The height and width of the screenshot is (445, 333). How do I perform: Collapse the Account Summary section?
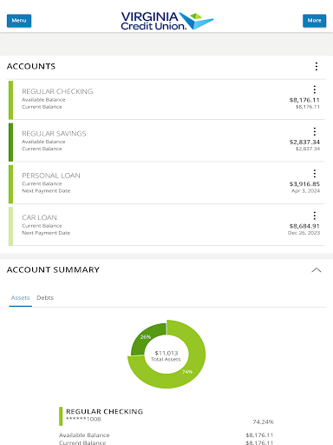point(317,270)
